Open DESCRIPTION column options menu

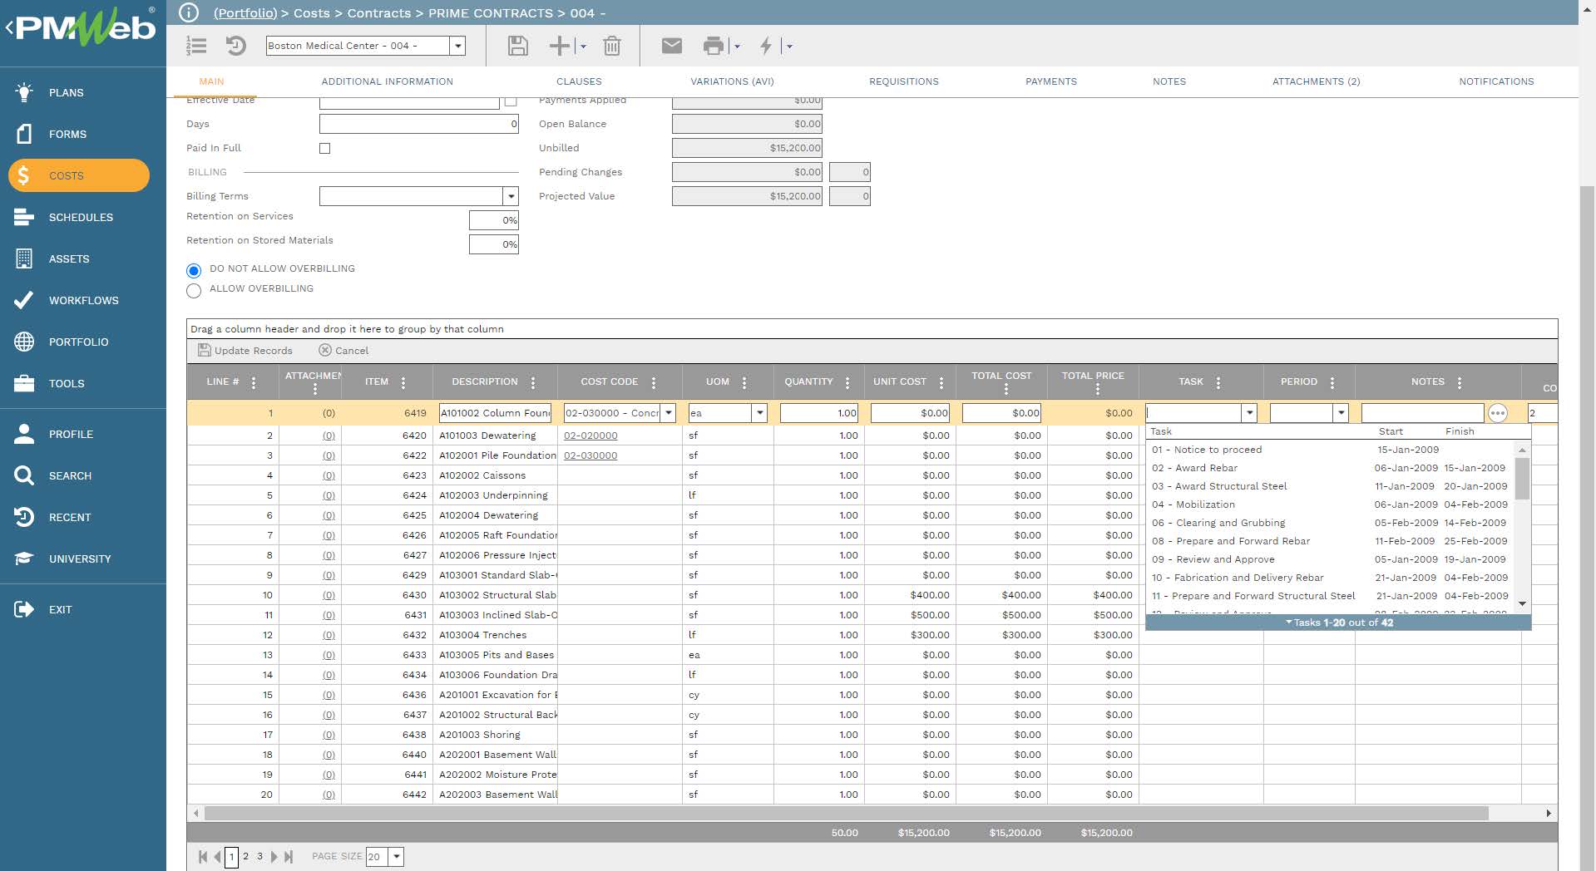(x=533, y=382)
